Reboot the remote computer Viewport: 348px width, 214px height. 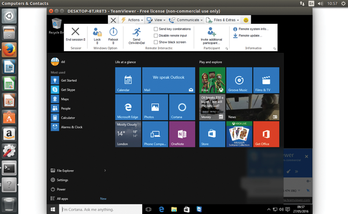pos(113,35)
